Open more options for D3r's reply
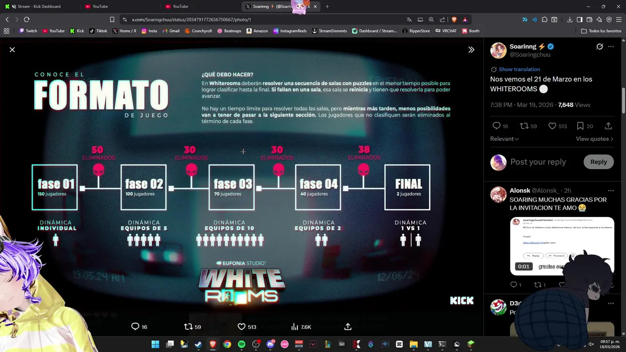Screen dimensions: 626x352 [611, 303]
